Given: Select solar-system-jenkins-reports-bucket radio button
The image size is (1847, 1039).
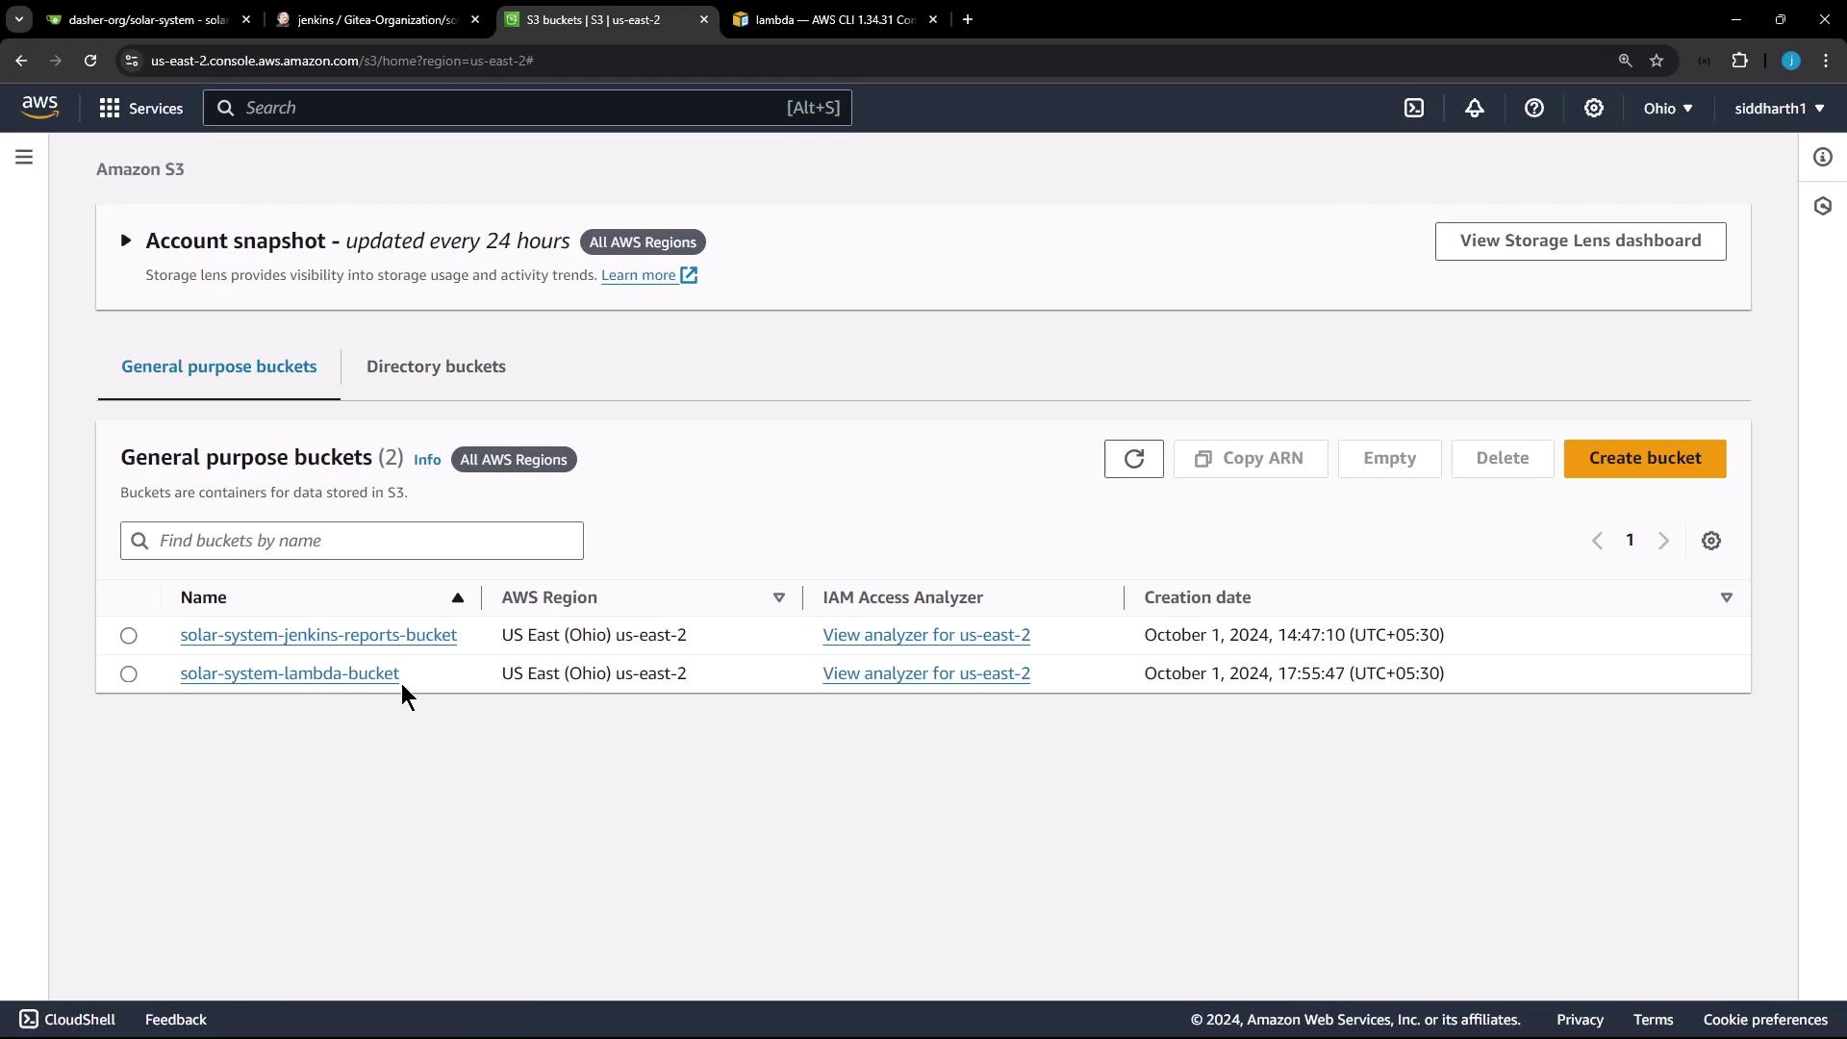Looking at the screenshot, I should [129, 636].
